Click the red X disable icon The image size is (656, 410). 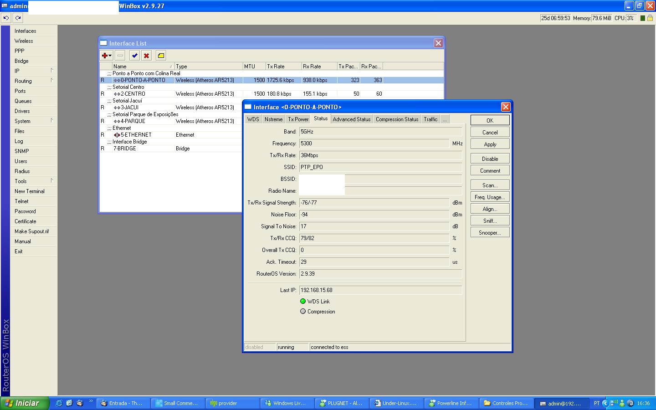pos(146,56)
